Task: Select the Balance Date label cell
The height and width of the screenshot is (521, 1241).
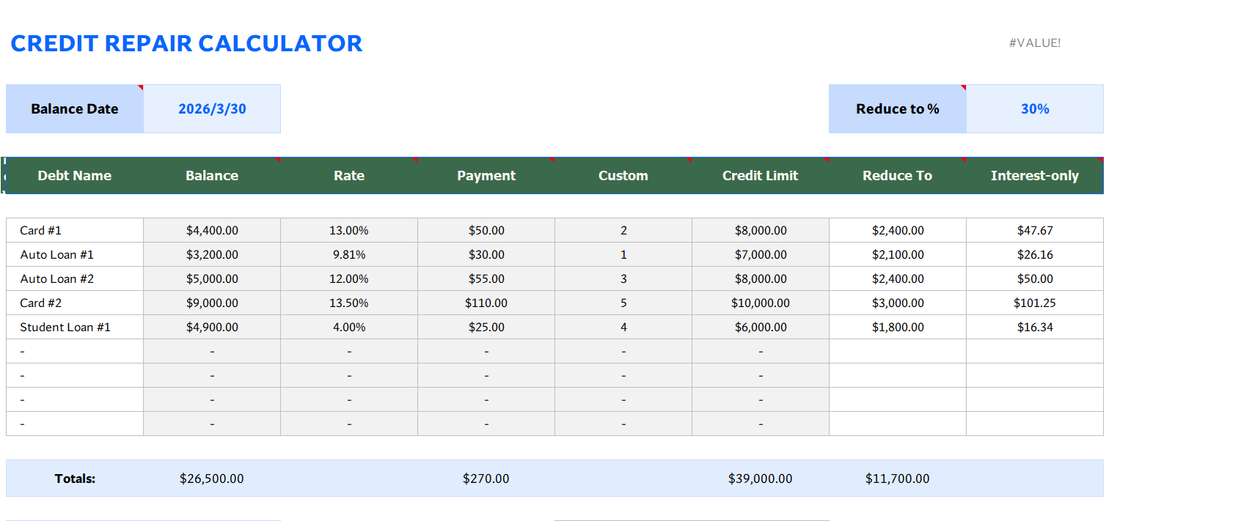Action: click(75, 108)
